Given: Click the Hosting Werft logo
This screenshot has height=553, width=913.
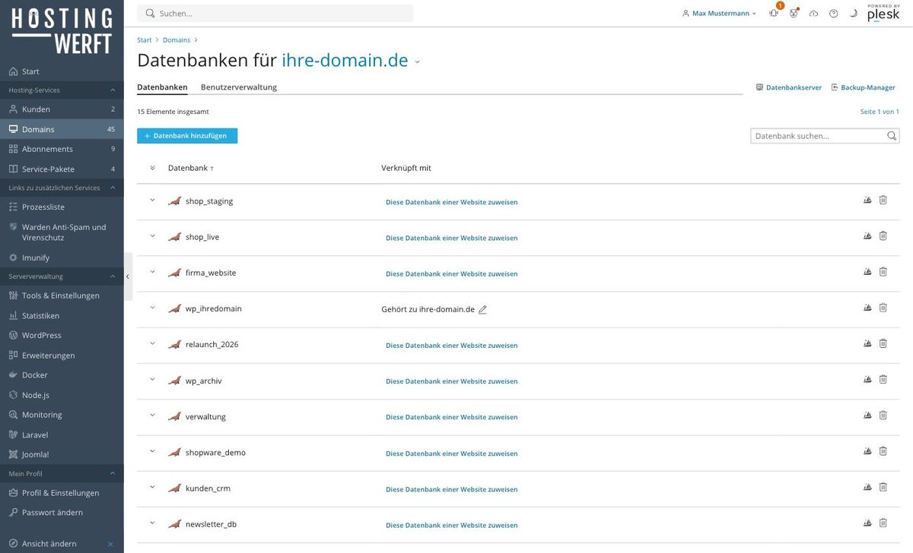Looking at the screenshot, I should tap(62, 30).
